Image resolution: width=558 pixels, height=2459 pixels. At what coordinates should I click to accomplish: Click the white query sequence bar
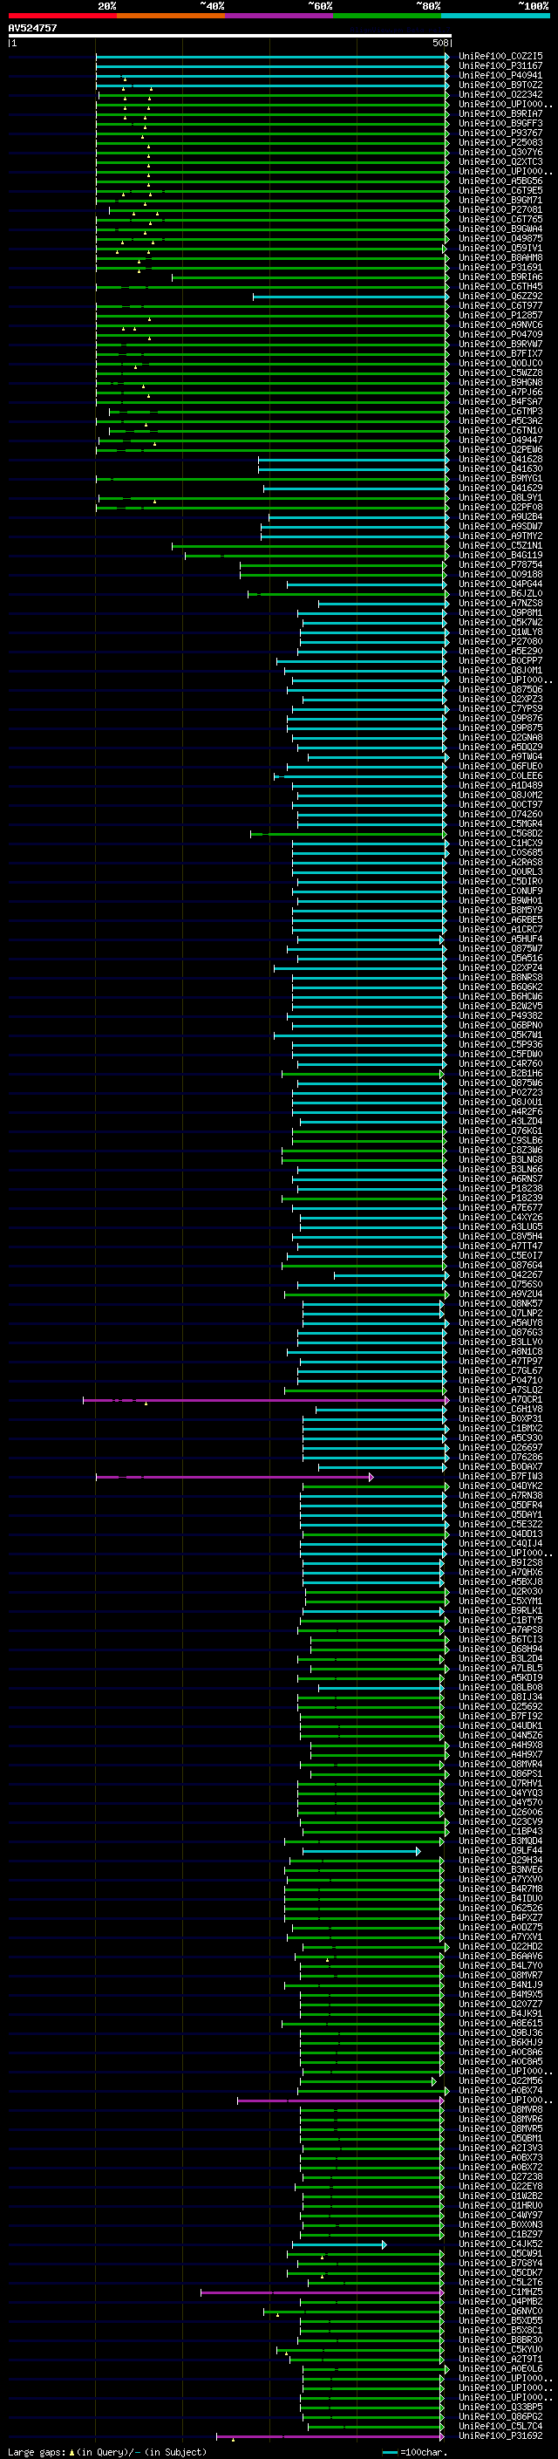[x=230, y=35]
